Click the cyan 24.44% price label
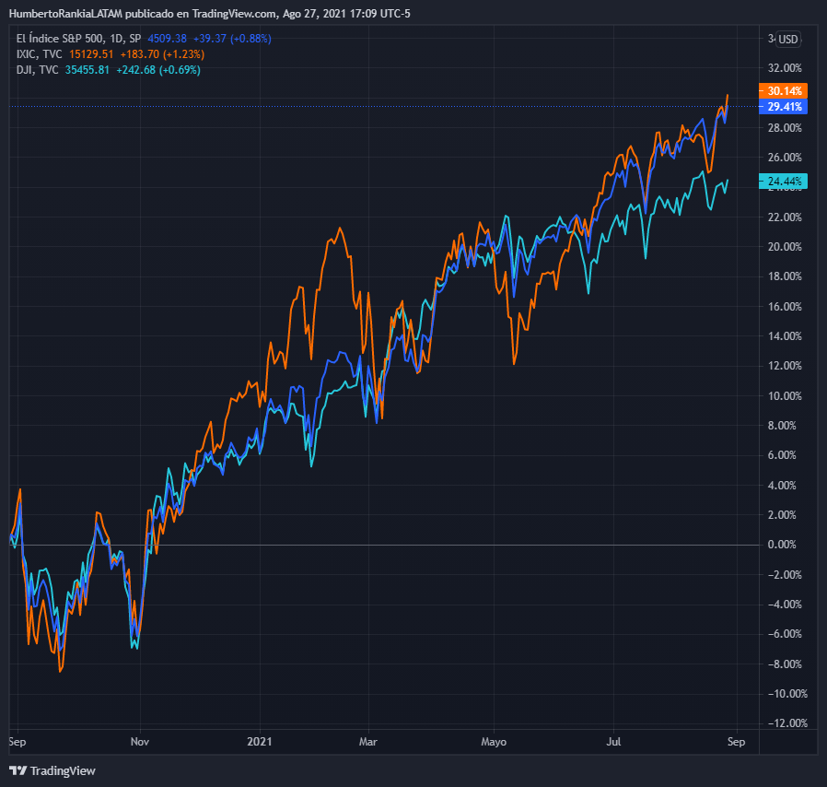Viewport: 827px width, 787px height. 783,181
